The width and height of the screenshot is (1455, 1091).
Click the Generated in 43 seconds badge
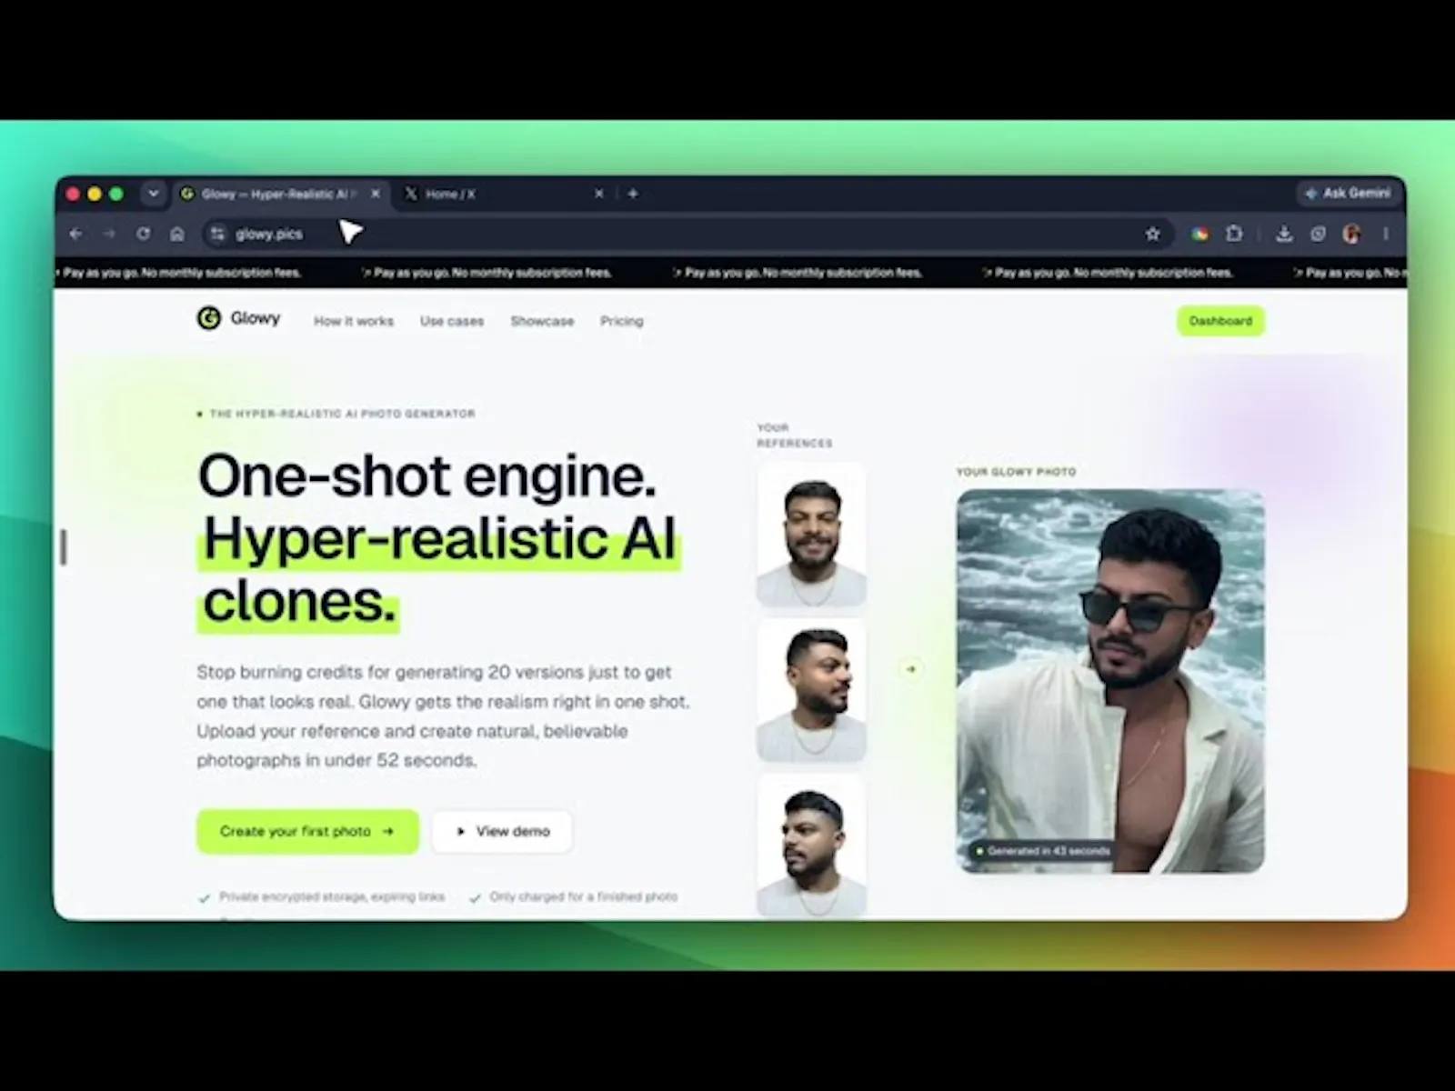point(1042,851)
